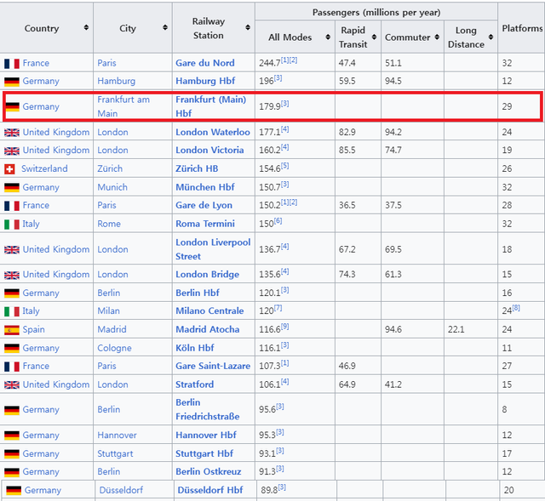
Task: Click the French flag beside Gare du Nord row
Action: 11,63
